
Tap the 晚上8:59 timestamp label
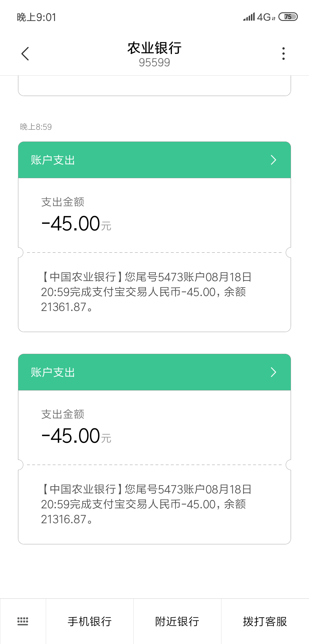pos(36,127)
